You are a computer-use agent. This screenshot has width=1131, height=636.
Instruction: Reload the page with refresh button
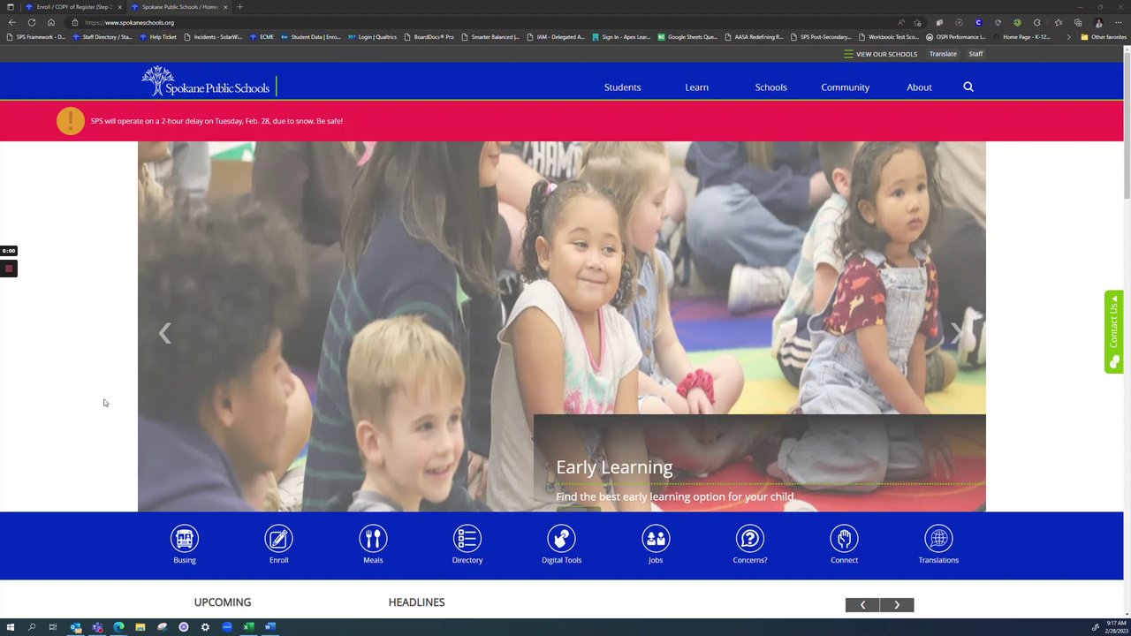pos(31,22)
